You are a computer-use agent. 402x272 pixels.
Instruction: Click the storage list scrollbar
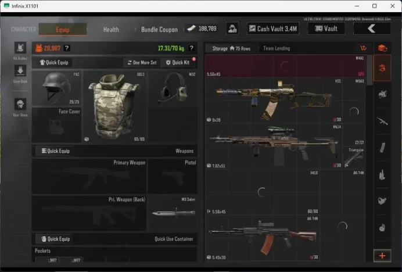tap(369, 70)
